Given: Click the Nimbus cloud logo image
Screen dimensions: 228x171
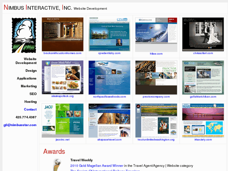Looking at the screenshot, I should pos(24,35).
